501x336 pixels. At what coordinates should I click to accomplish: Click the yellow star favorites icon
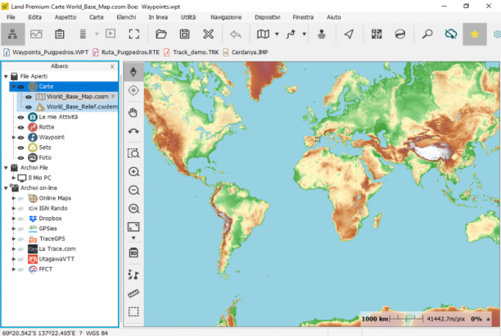(475, 34)
